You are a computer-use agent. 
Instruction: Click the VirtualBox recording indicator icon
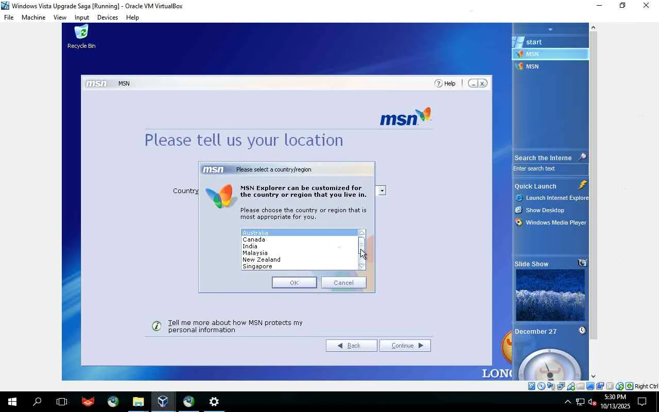point(600,386)
